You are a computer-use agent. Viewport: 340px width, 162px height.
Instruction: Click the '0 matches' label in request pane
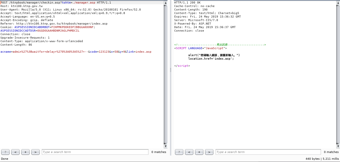pyautogui.click(x=159, y=152)
